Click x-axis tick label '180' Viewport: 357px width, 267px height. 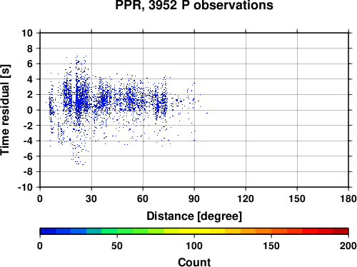click(x=348, y=198)
